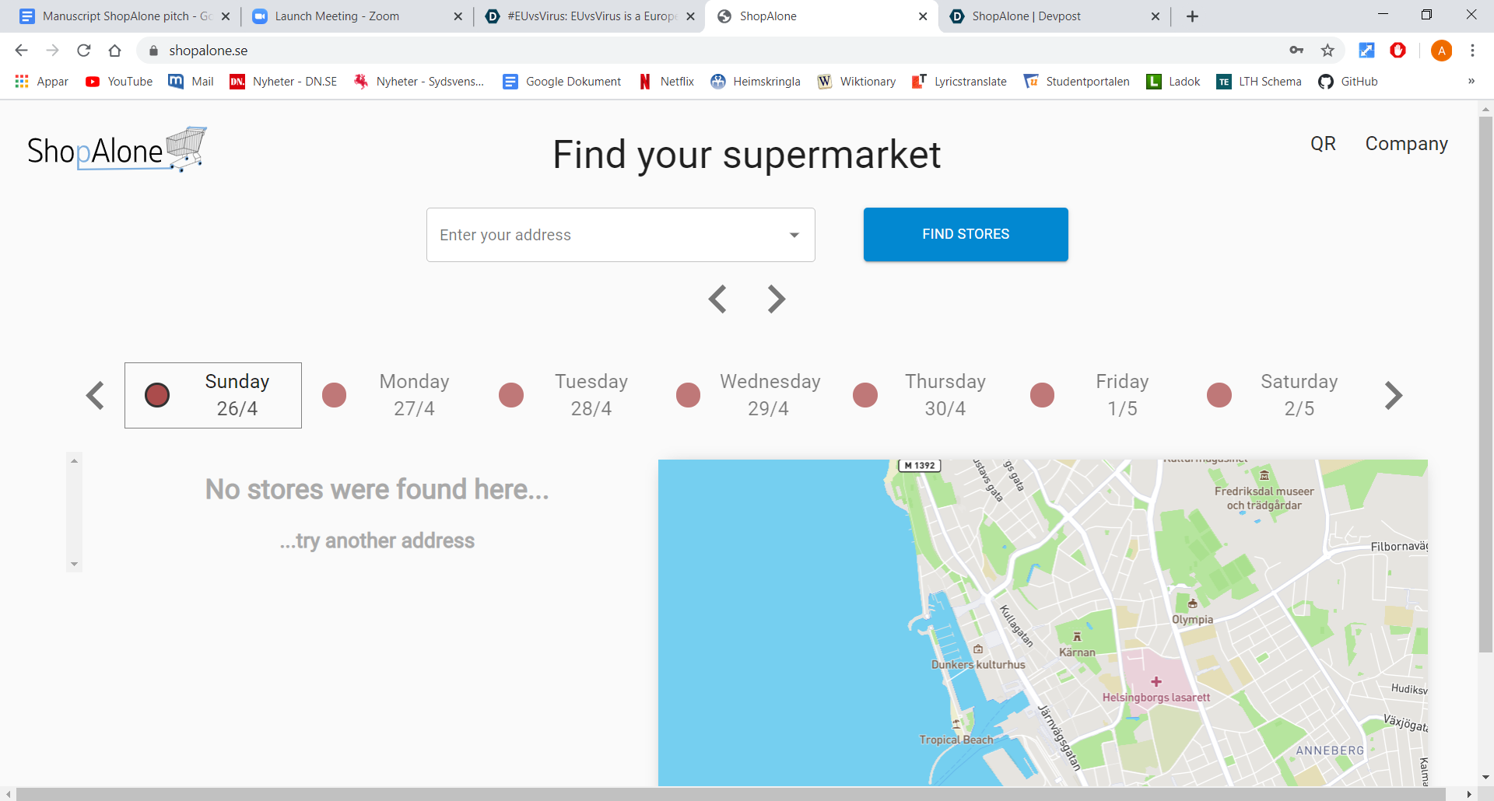Open the red shield extension icon
Image resolution: width=1494 pixels, height=801 pixels.
click(1398, 51)
